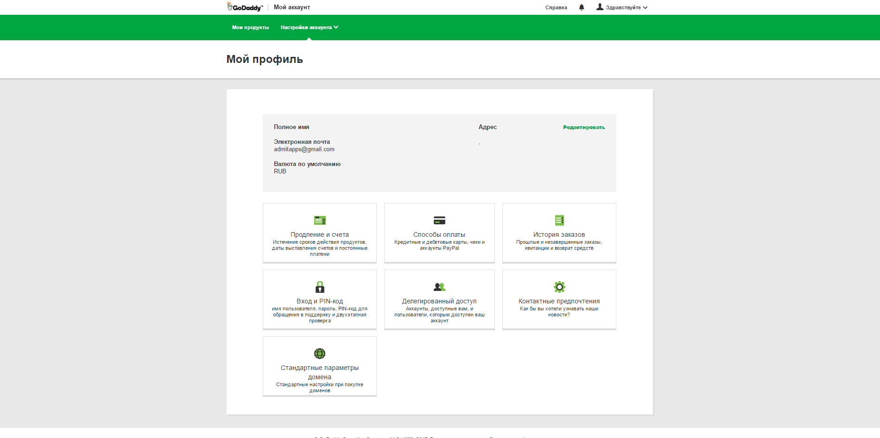Open the Справка help page
880x438 pixels.
pyautogui.click(x=556, y=7)
